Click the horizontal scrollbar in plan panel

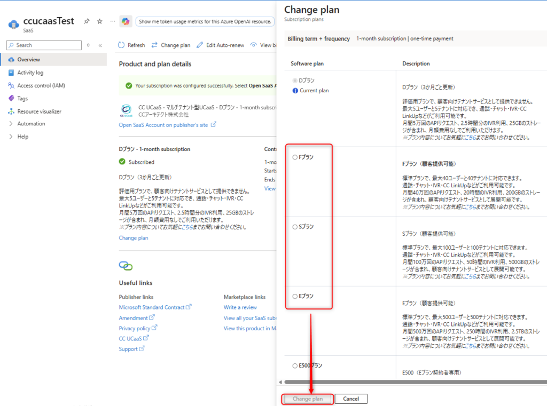[x=411, y=382]
